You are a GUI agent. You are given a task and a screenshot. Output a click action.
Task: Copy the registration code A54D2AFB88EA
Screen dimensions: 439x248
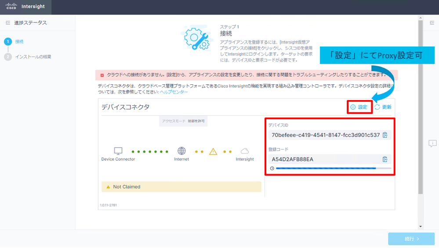coord(385,159)
